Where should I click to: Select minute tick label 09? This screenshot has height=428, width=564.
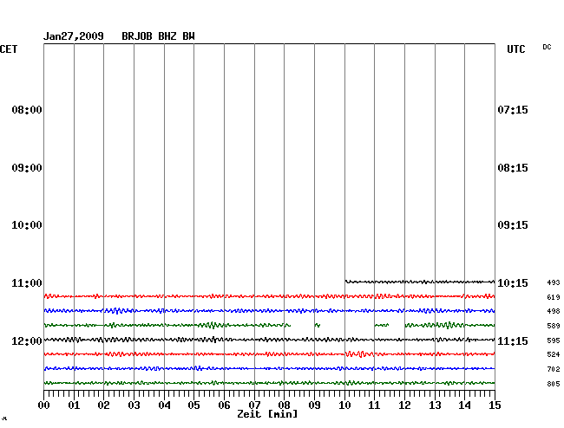(x=314, y=405)
